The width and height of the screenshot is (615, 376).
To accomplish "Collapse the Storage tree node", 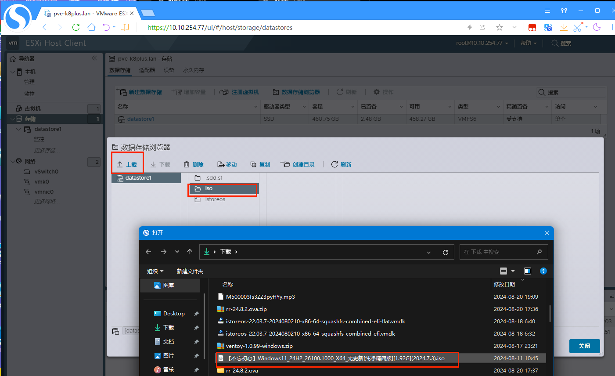I will 13,119.
